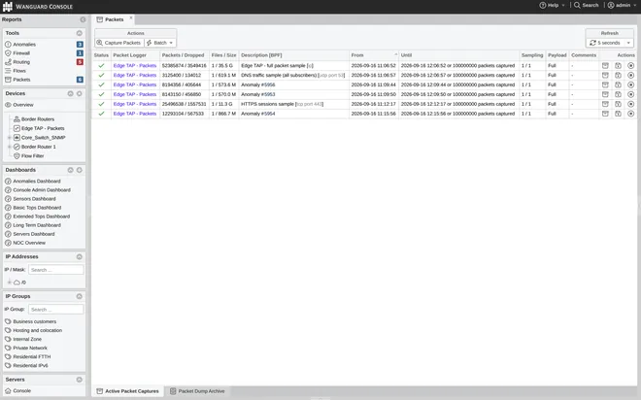Select Border Router 1 in device tree
The height and width of the screenshot is (400, 641).
point(39,147)
